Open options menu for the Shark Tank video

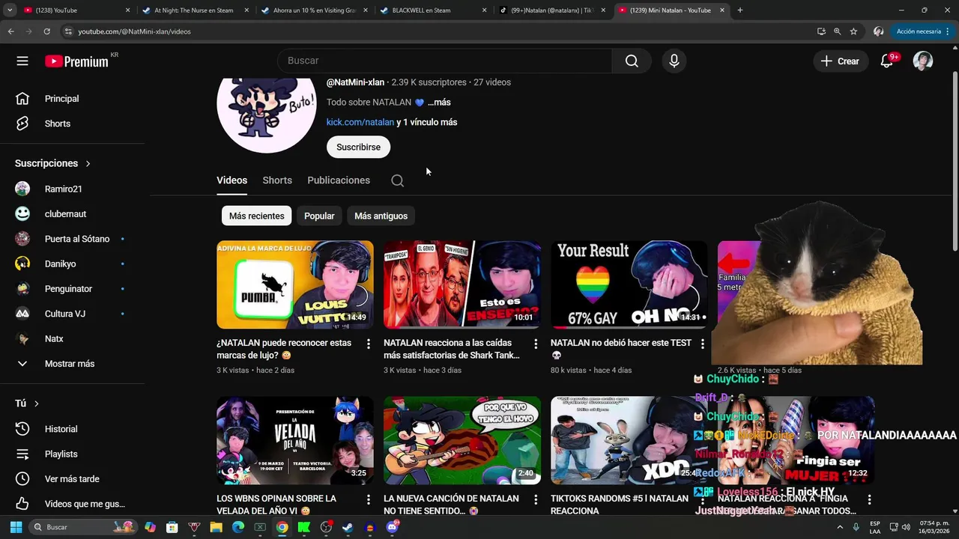tap(535, 344)
